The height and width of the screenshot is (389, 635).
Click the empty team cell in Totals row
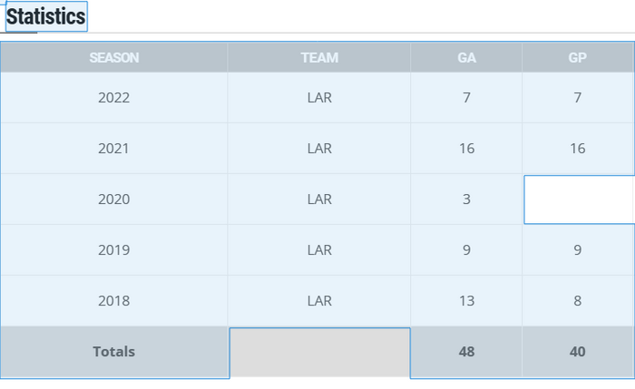319,352
